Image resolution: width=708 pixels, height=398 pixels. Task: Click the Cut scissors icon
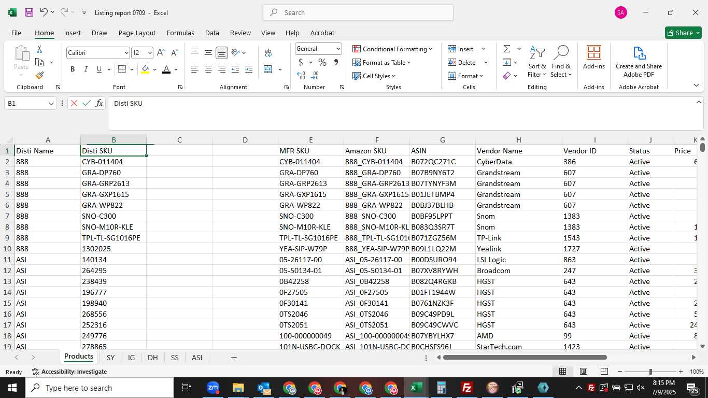(39, 49)
